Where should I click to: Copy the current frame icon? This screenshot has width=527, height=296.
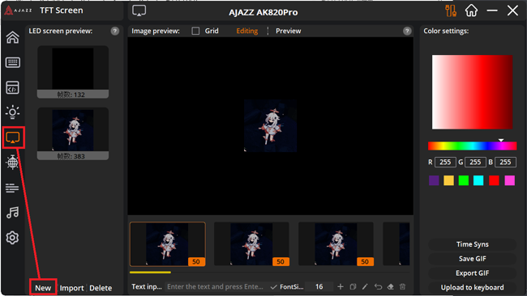coord(353,286)
